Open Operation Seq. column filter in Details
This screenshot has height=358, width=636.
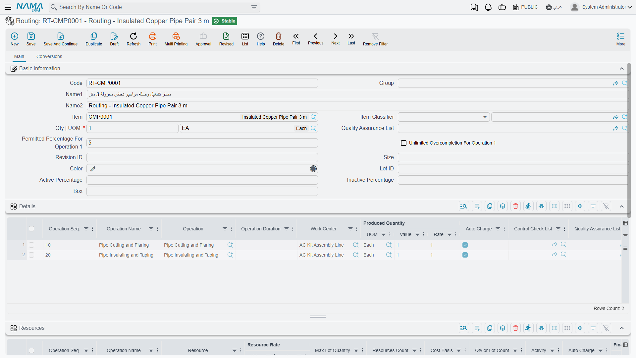tap(86, 229)
